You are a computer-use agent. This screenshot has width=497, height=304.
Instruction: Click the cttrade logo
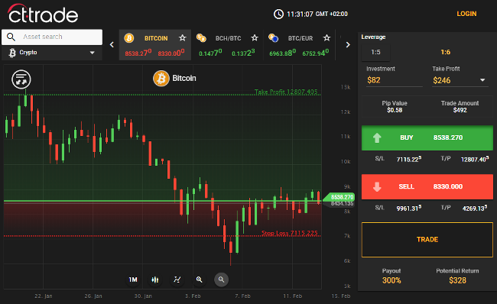tap(43, 14)
